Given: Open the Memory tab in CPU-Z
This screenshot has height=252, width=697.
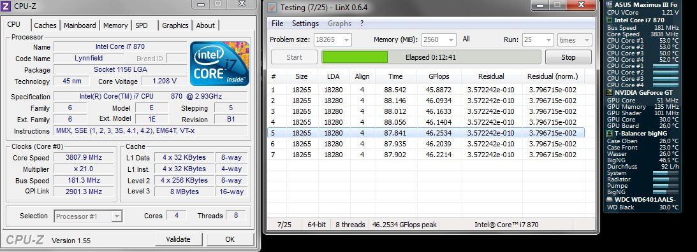Looking at the screenshot, I should (x=115, y=25).
